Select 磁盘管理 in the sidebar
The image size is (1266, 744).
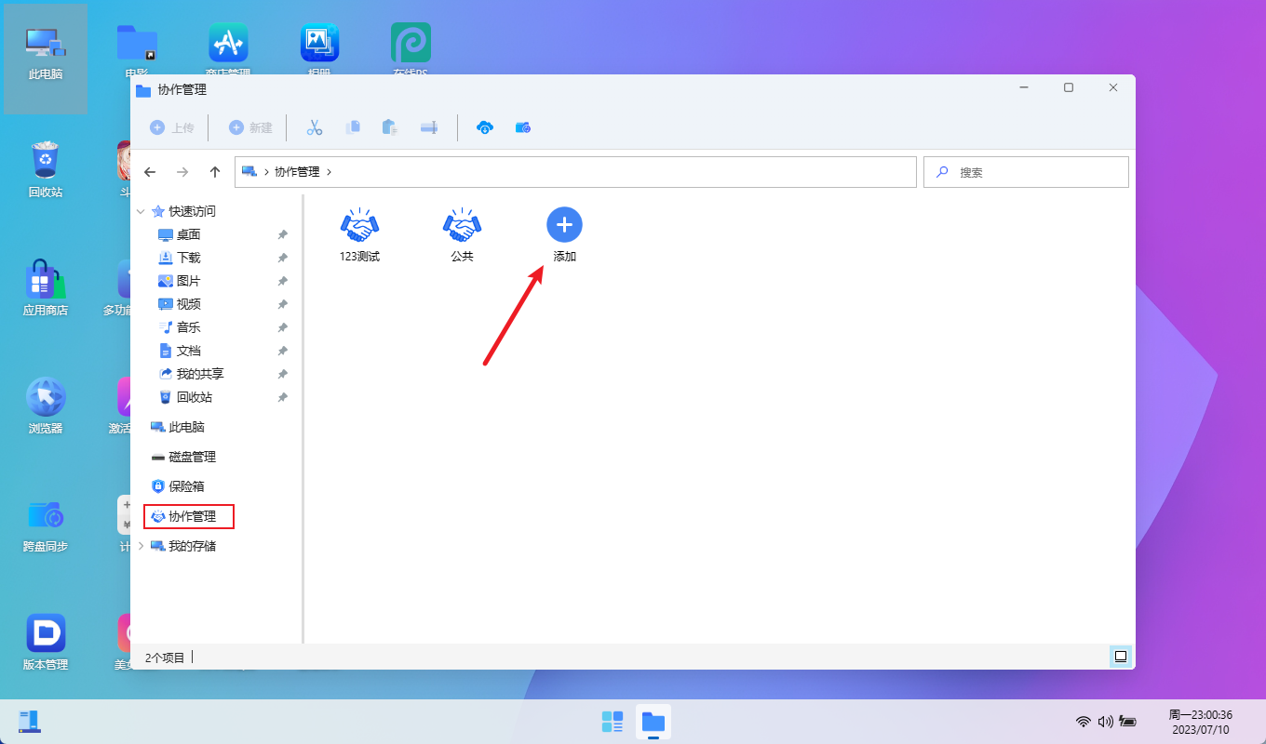pyautogui.click(x=191, y=457)
